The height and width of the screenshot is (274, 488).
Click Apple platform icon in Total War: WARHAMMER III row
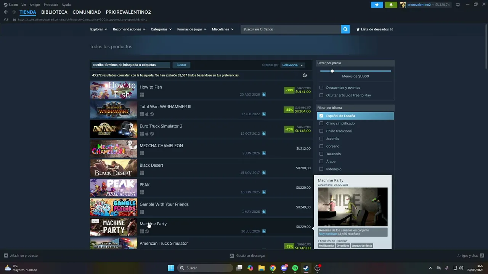point(147,114)
